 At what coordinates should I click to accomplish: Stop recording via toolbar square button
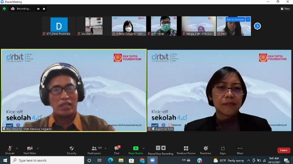coord(164,148)
